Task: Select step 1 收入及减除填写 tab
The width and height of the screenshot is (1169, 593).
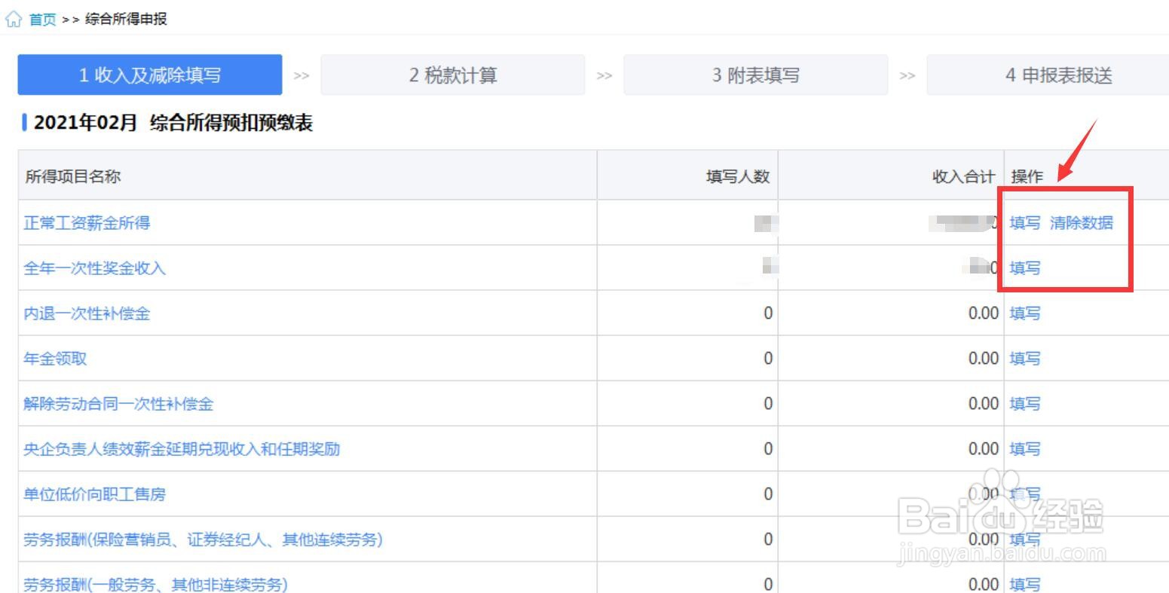Action: (150, 75)
